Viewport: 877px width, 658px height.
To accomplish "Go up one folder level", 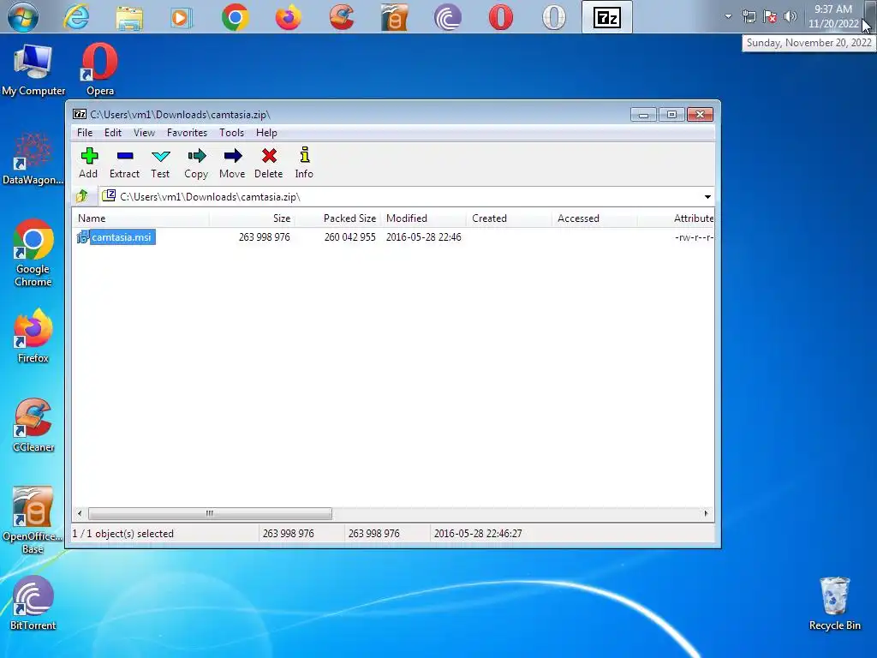I will pos(83,196).
